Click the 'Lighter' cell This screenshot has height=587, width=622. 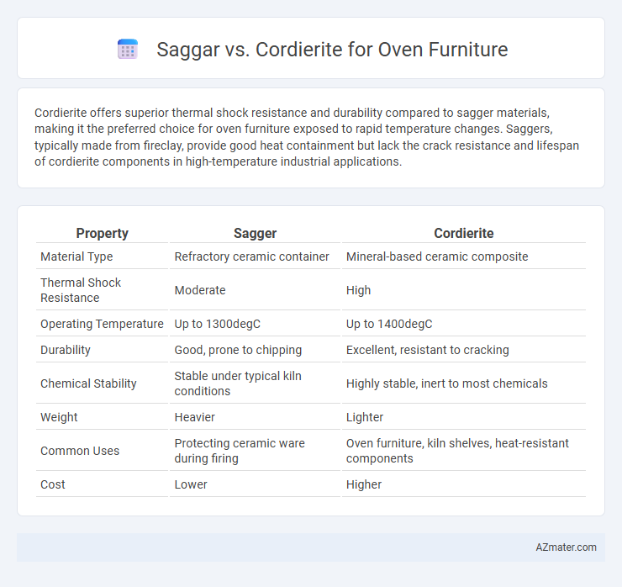[365, 417]
